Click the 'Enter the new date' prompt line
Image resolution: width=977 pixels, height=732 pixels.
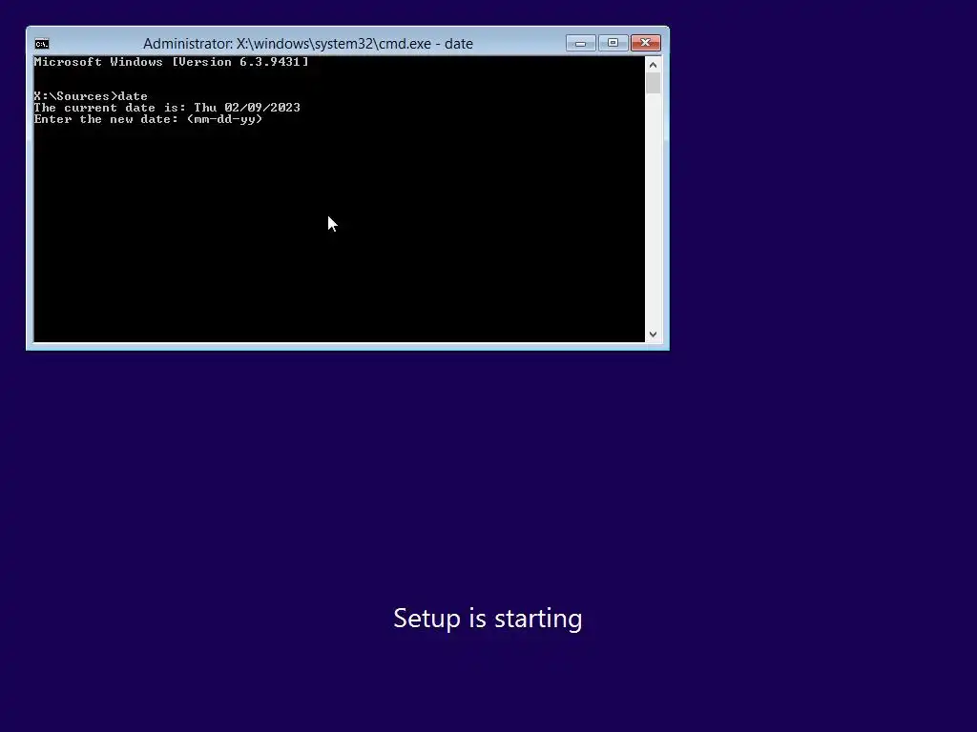point(148,119)
